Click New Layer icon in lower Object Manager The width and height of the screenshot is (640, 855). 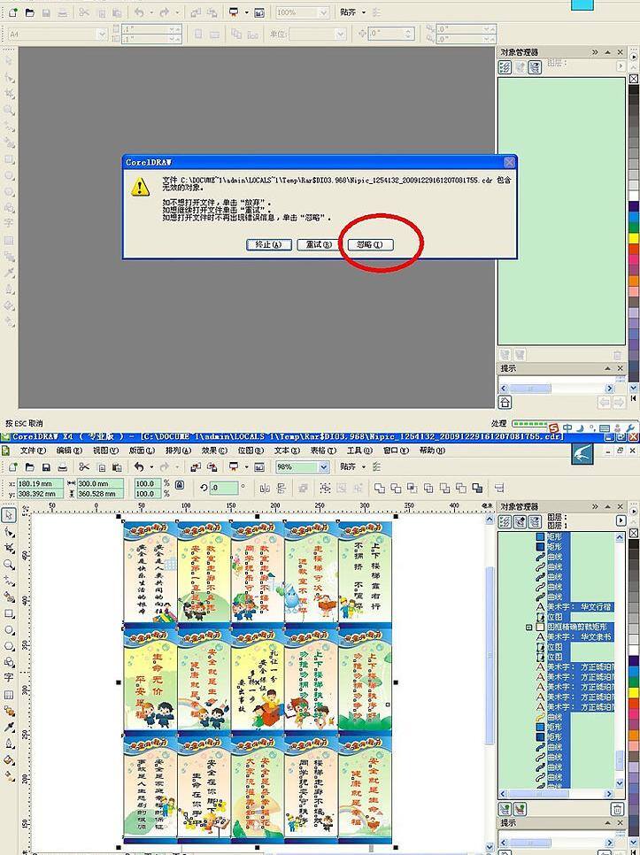505,808
